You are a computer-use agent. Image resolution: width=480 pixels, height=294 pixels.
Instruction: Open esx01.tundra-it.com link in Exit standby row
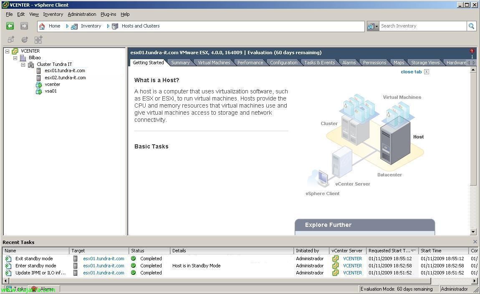coord(104,259)
